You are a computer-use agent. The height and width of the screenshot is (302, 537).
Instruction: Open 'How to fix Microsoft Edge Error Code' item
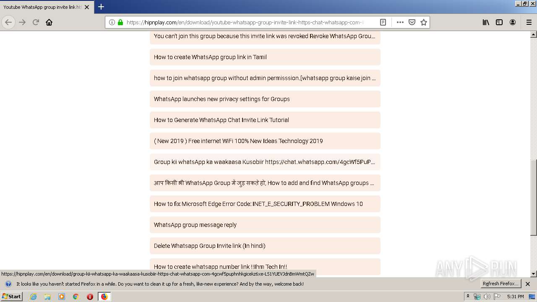(265, 204)
